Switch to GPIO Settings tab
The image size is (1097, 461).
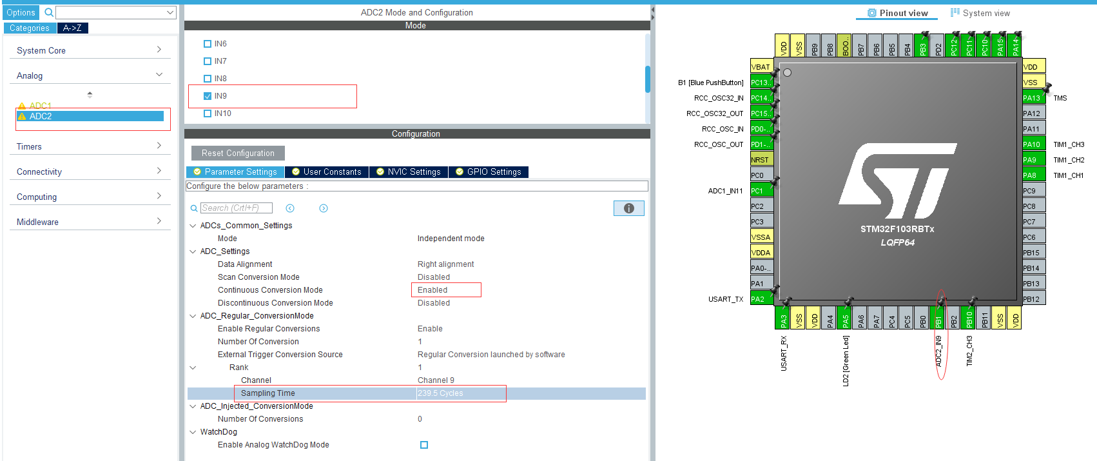(489, 172)
